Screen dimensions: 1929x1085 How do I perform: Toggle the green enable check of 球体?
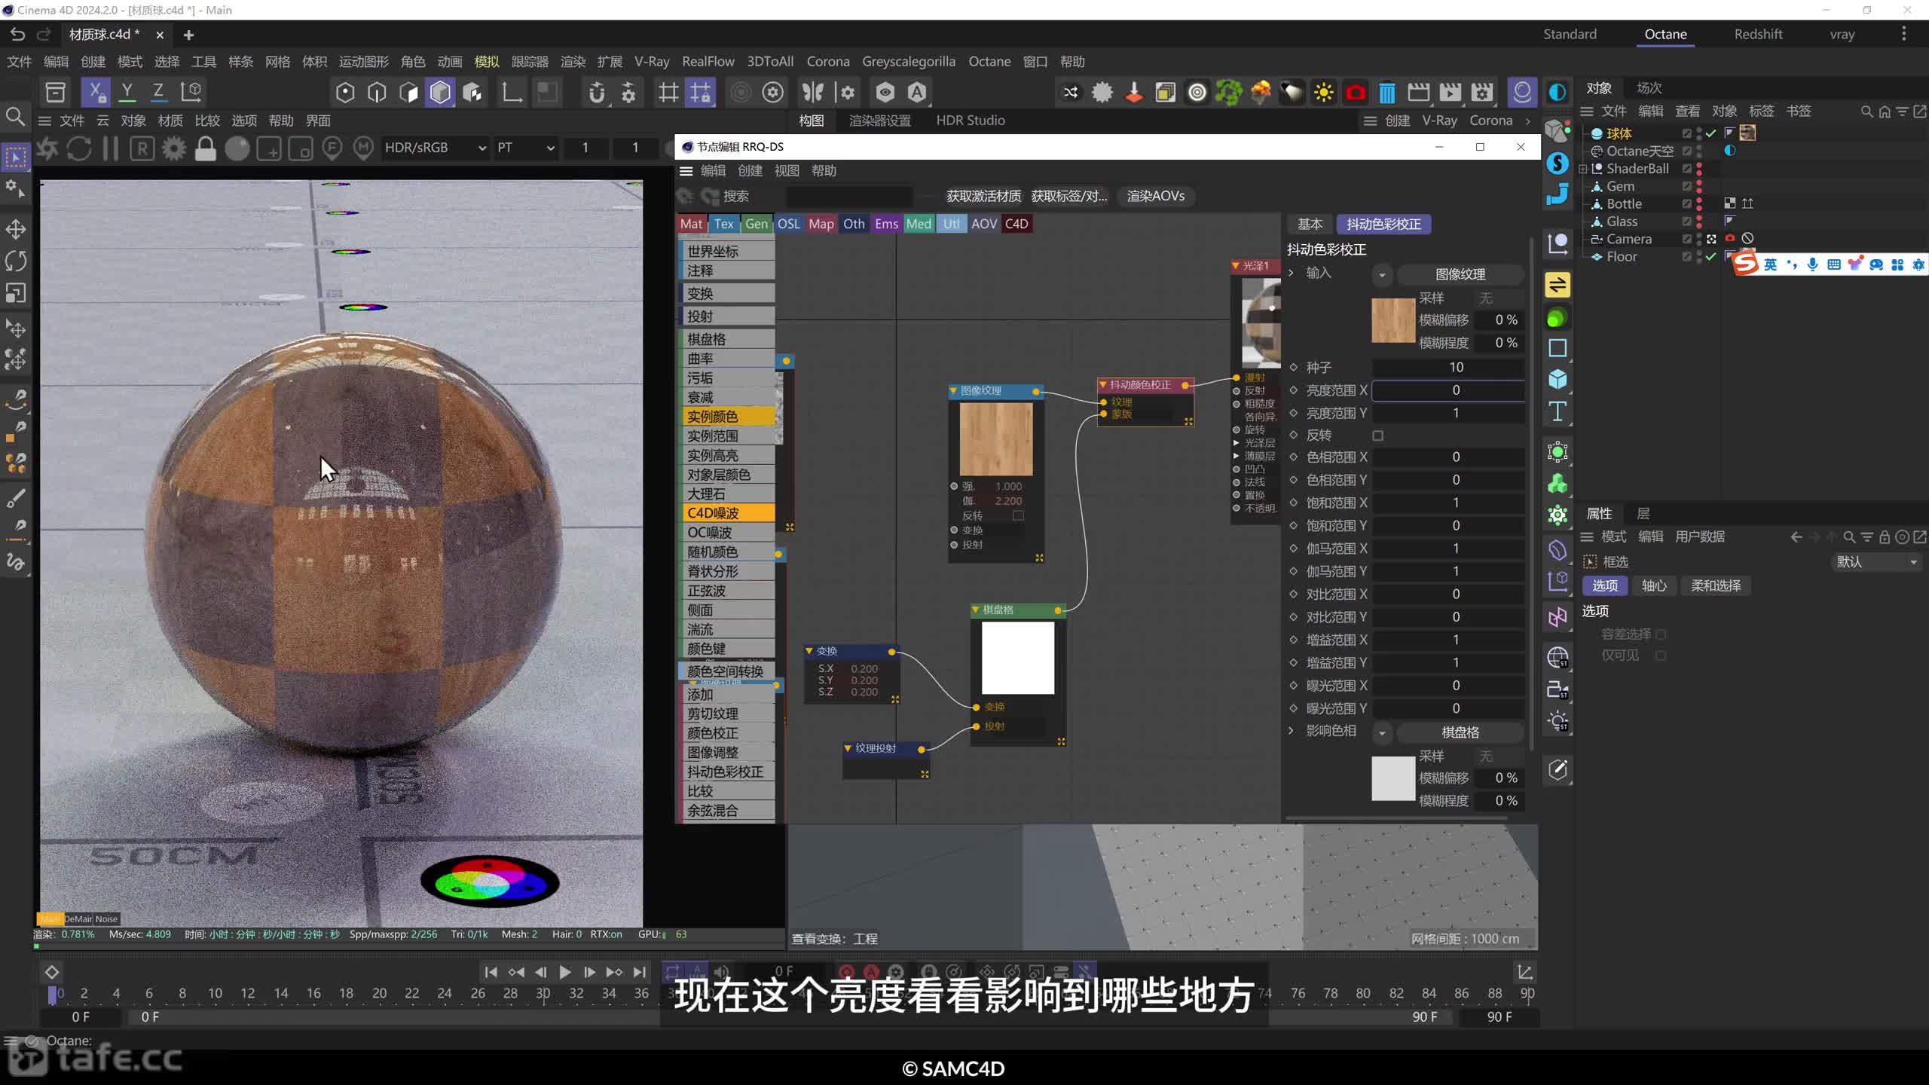click(x=1711, y=133)
